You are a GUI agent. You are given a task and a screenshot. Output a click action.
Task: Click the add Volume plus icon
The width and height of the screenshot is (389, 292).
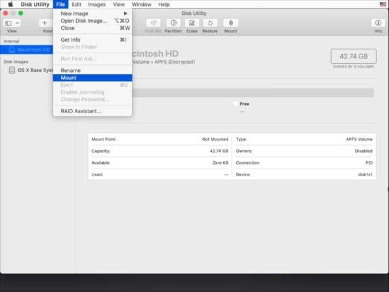click(45, 23)
